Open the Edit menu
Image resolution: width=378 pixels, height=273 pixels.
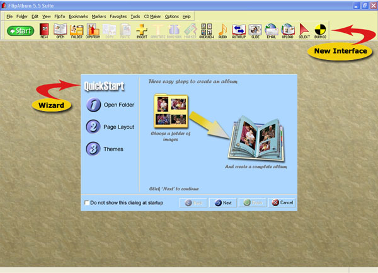[35, 16]
